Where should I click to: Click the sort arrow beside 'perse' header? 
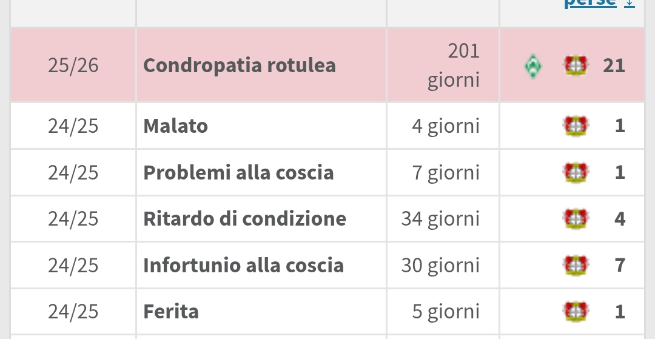coord(630,4)
